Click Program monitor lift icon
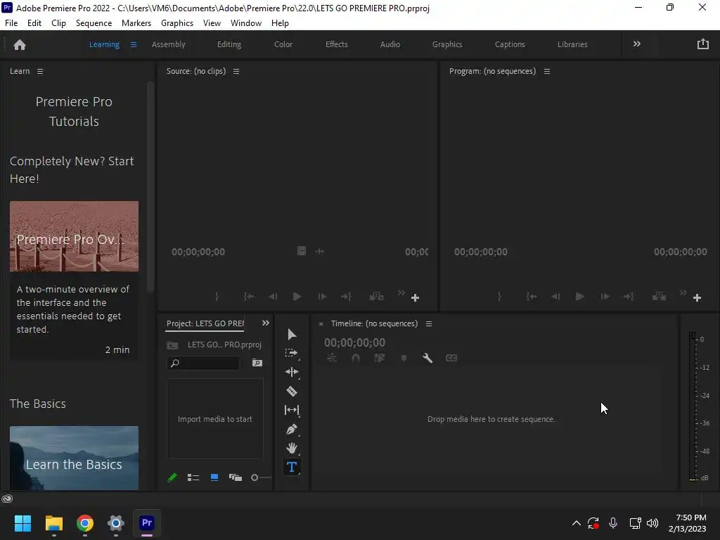720x540 pixels. point(659,297)
